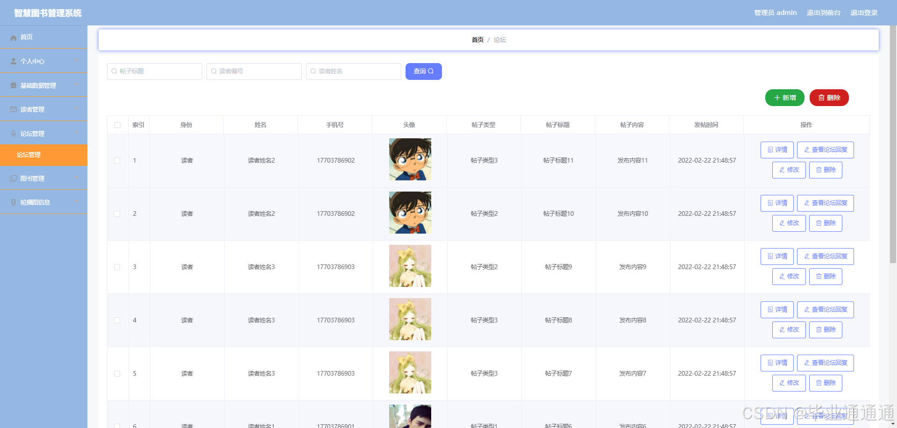This screenshot has width=897, height=428.
Task: Click the 个人中心 person icon
Action: (x=13, y=61)
